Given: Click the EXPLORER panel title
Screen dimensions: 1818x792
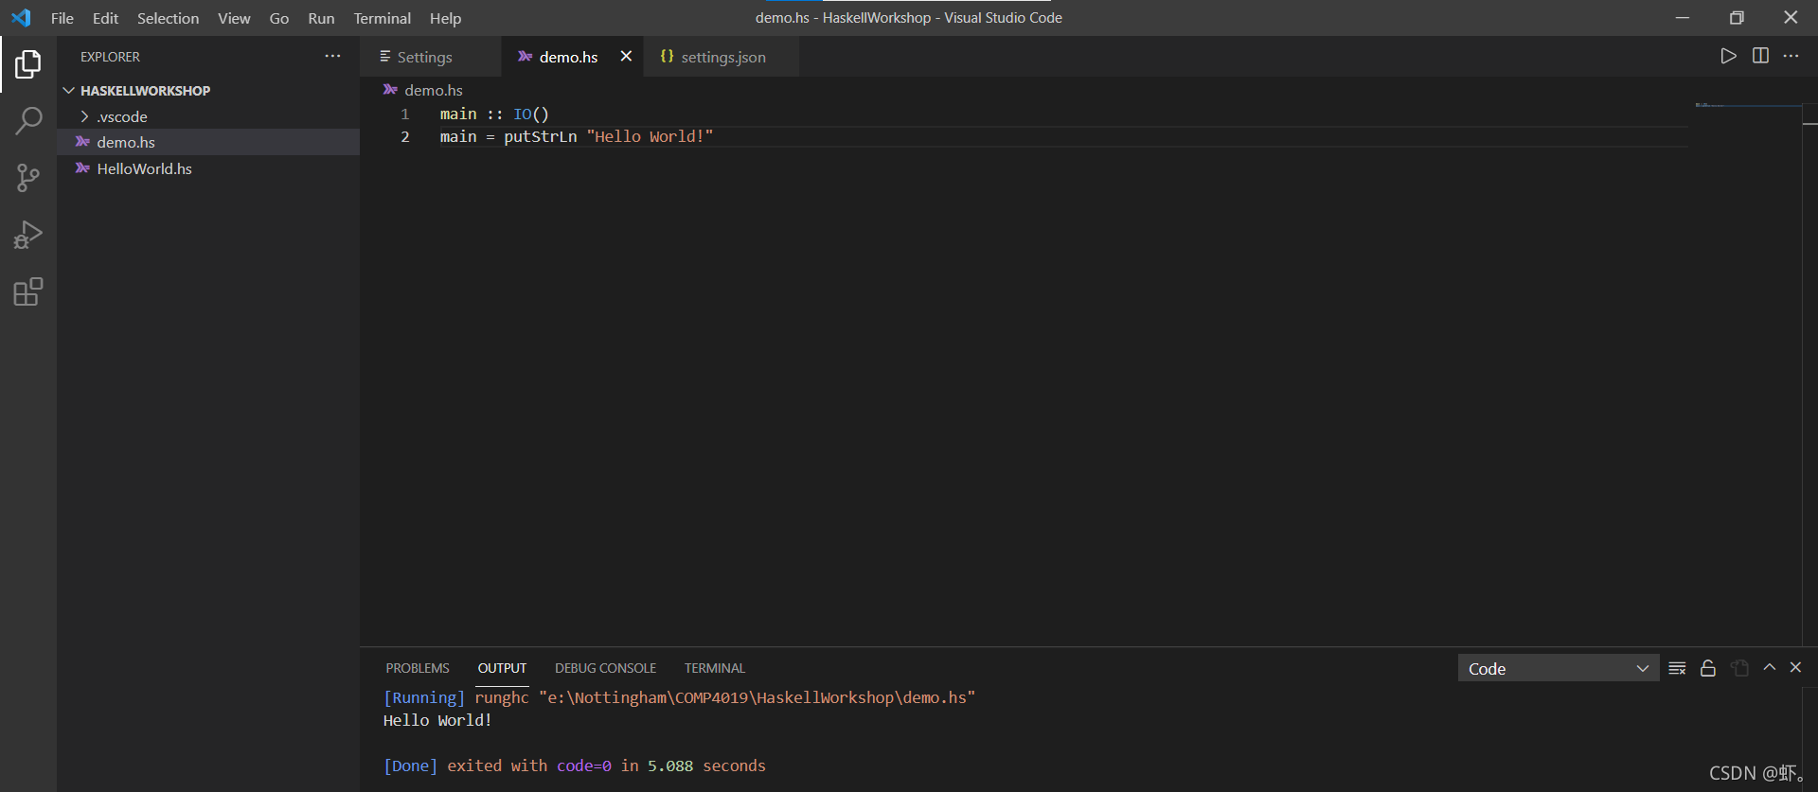Looking at the screenshot, I should click(x=110, y=57).
